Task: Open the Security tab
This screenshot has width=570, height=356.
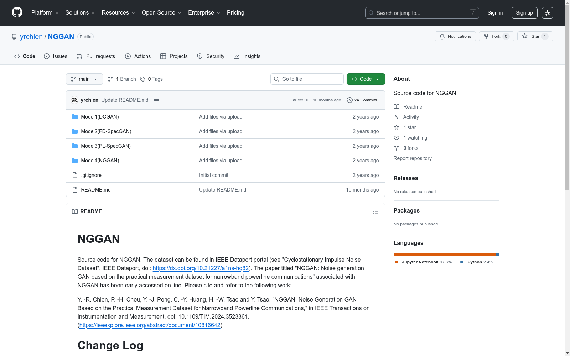Action: coord(211,56)
